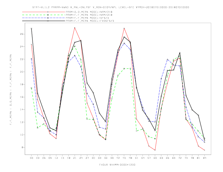Click x-axis tick label 75
Viewport: 223px width, 172px height.
(x=186, y=158)
